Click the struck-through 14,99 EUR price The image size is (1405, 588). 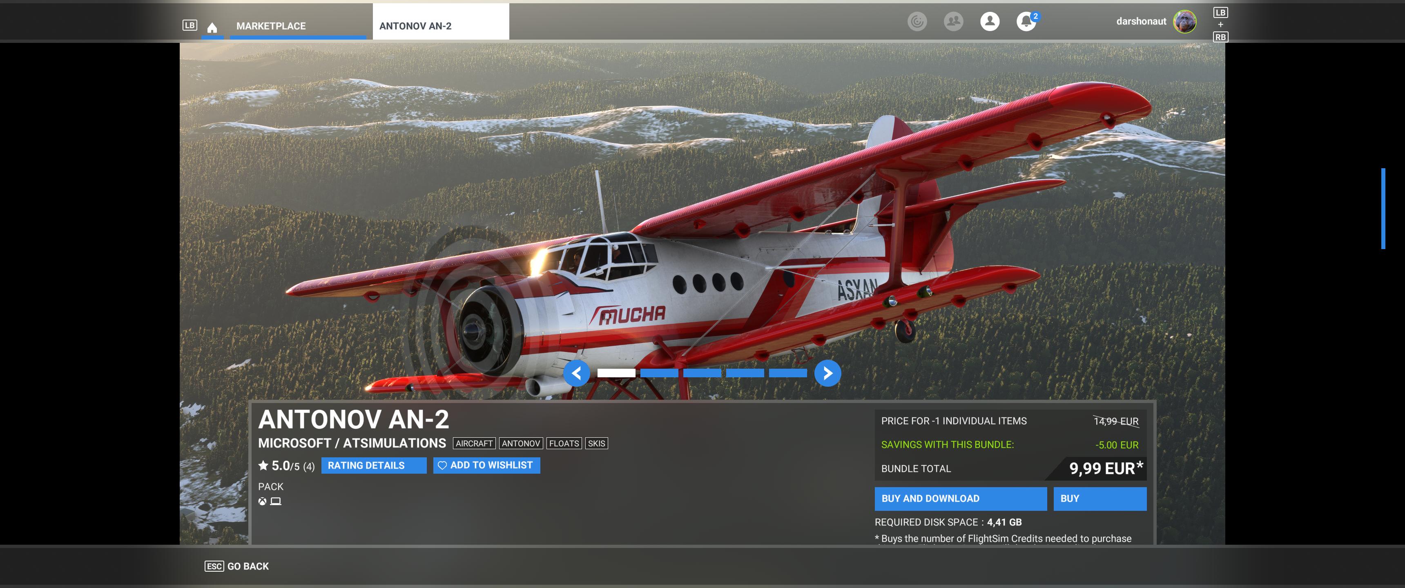[x=1116, y=421]
